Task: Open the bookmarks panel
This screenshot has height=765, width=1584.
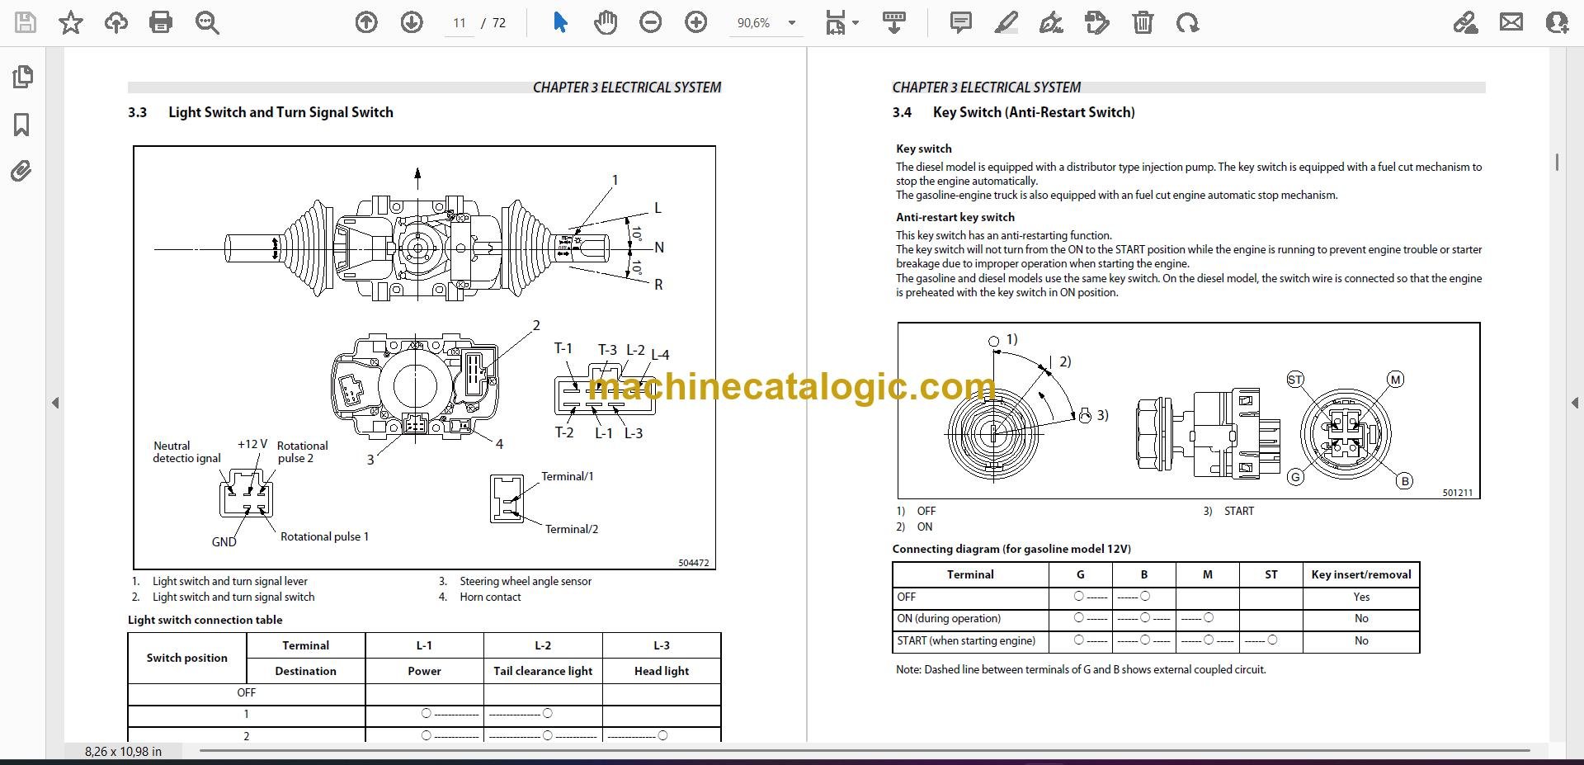Action: [x=22, y=125]
